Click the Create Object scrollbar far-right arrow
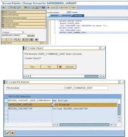 pyautogui.click(x=104, y=76)
